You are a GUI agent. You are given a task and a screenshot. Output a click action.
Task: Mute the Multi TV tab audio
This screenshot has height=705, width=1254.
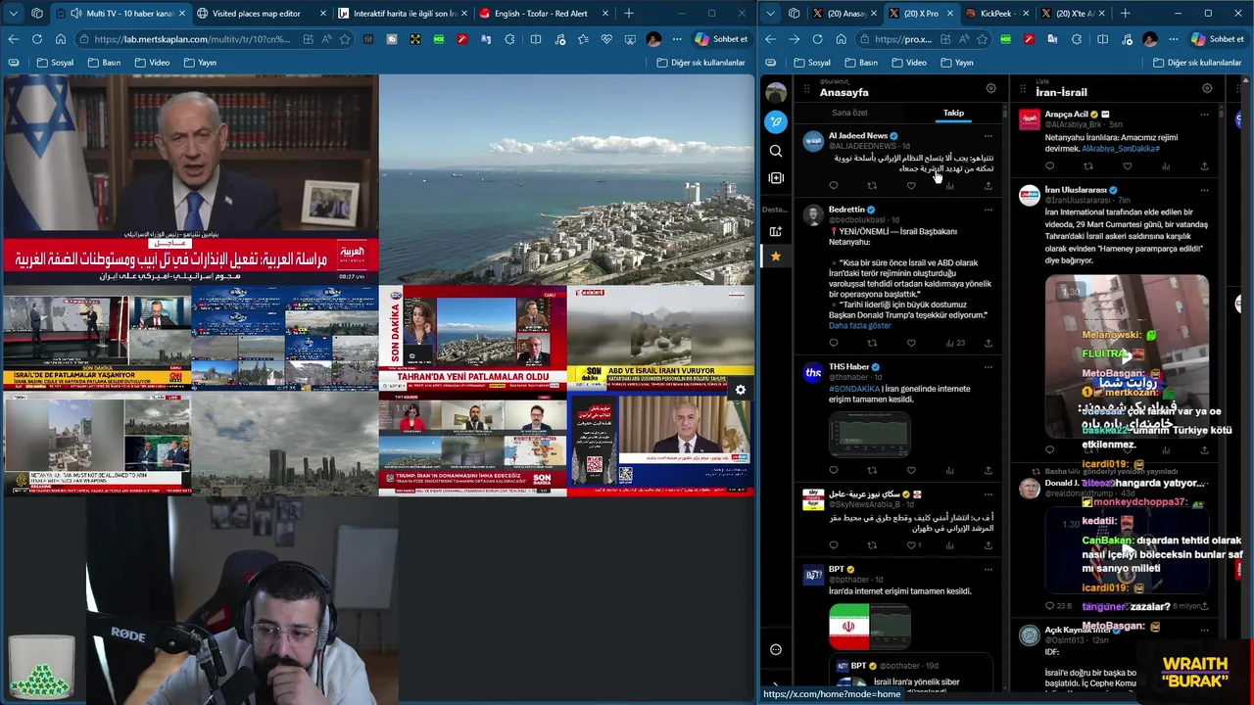76,14
